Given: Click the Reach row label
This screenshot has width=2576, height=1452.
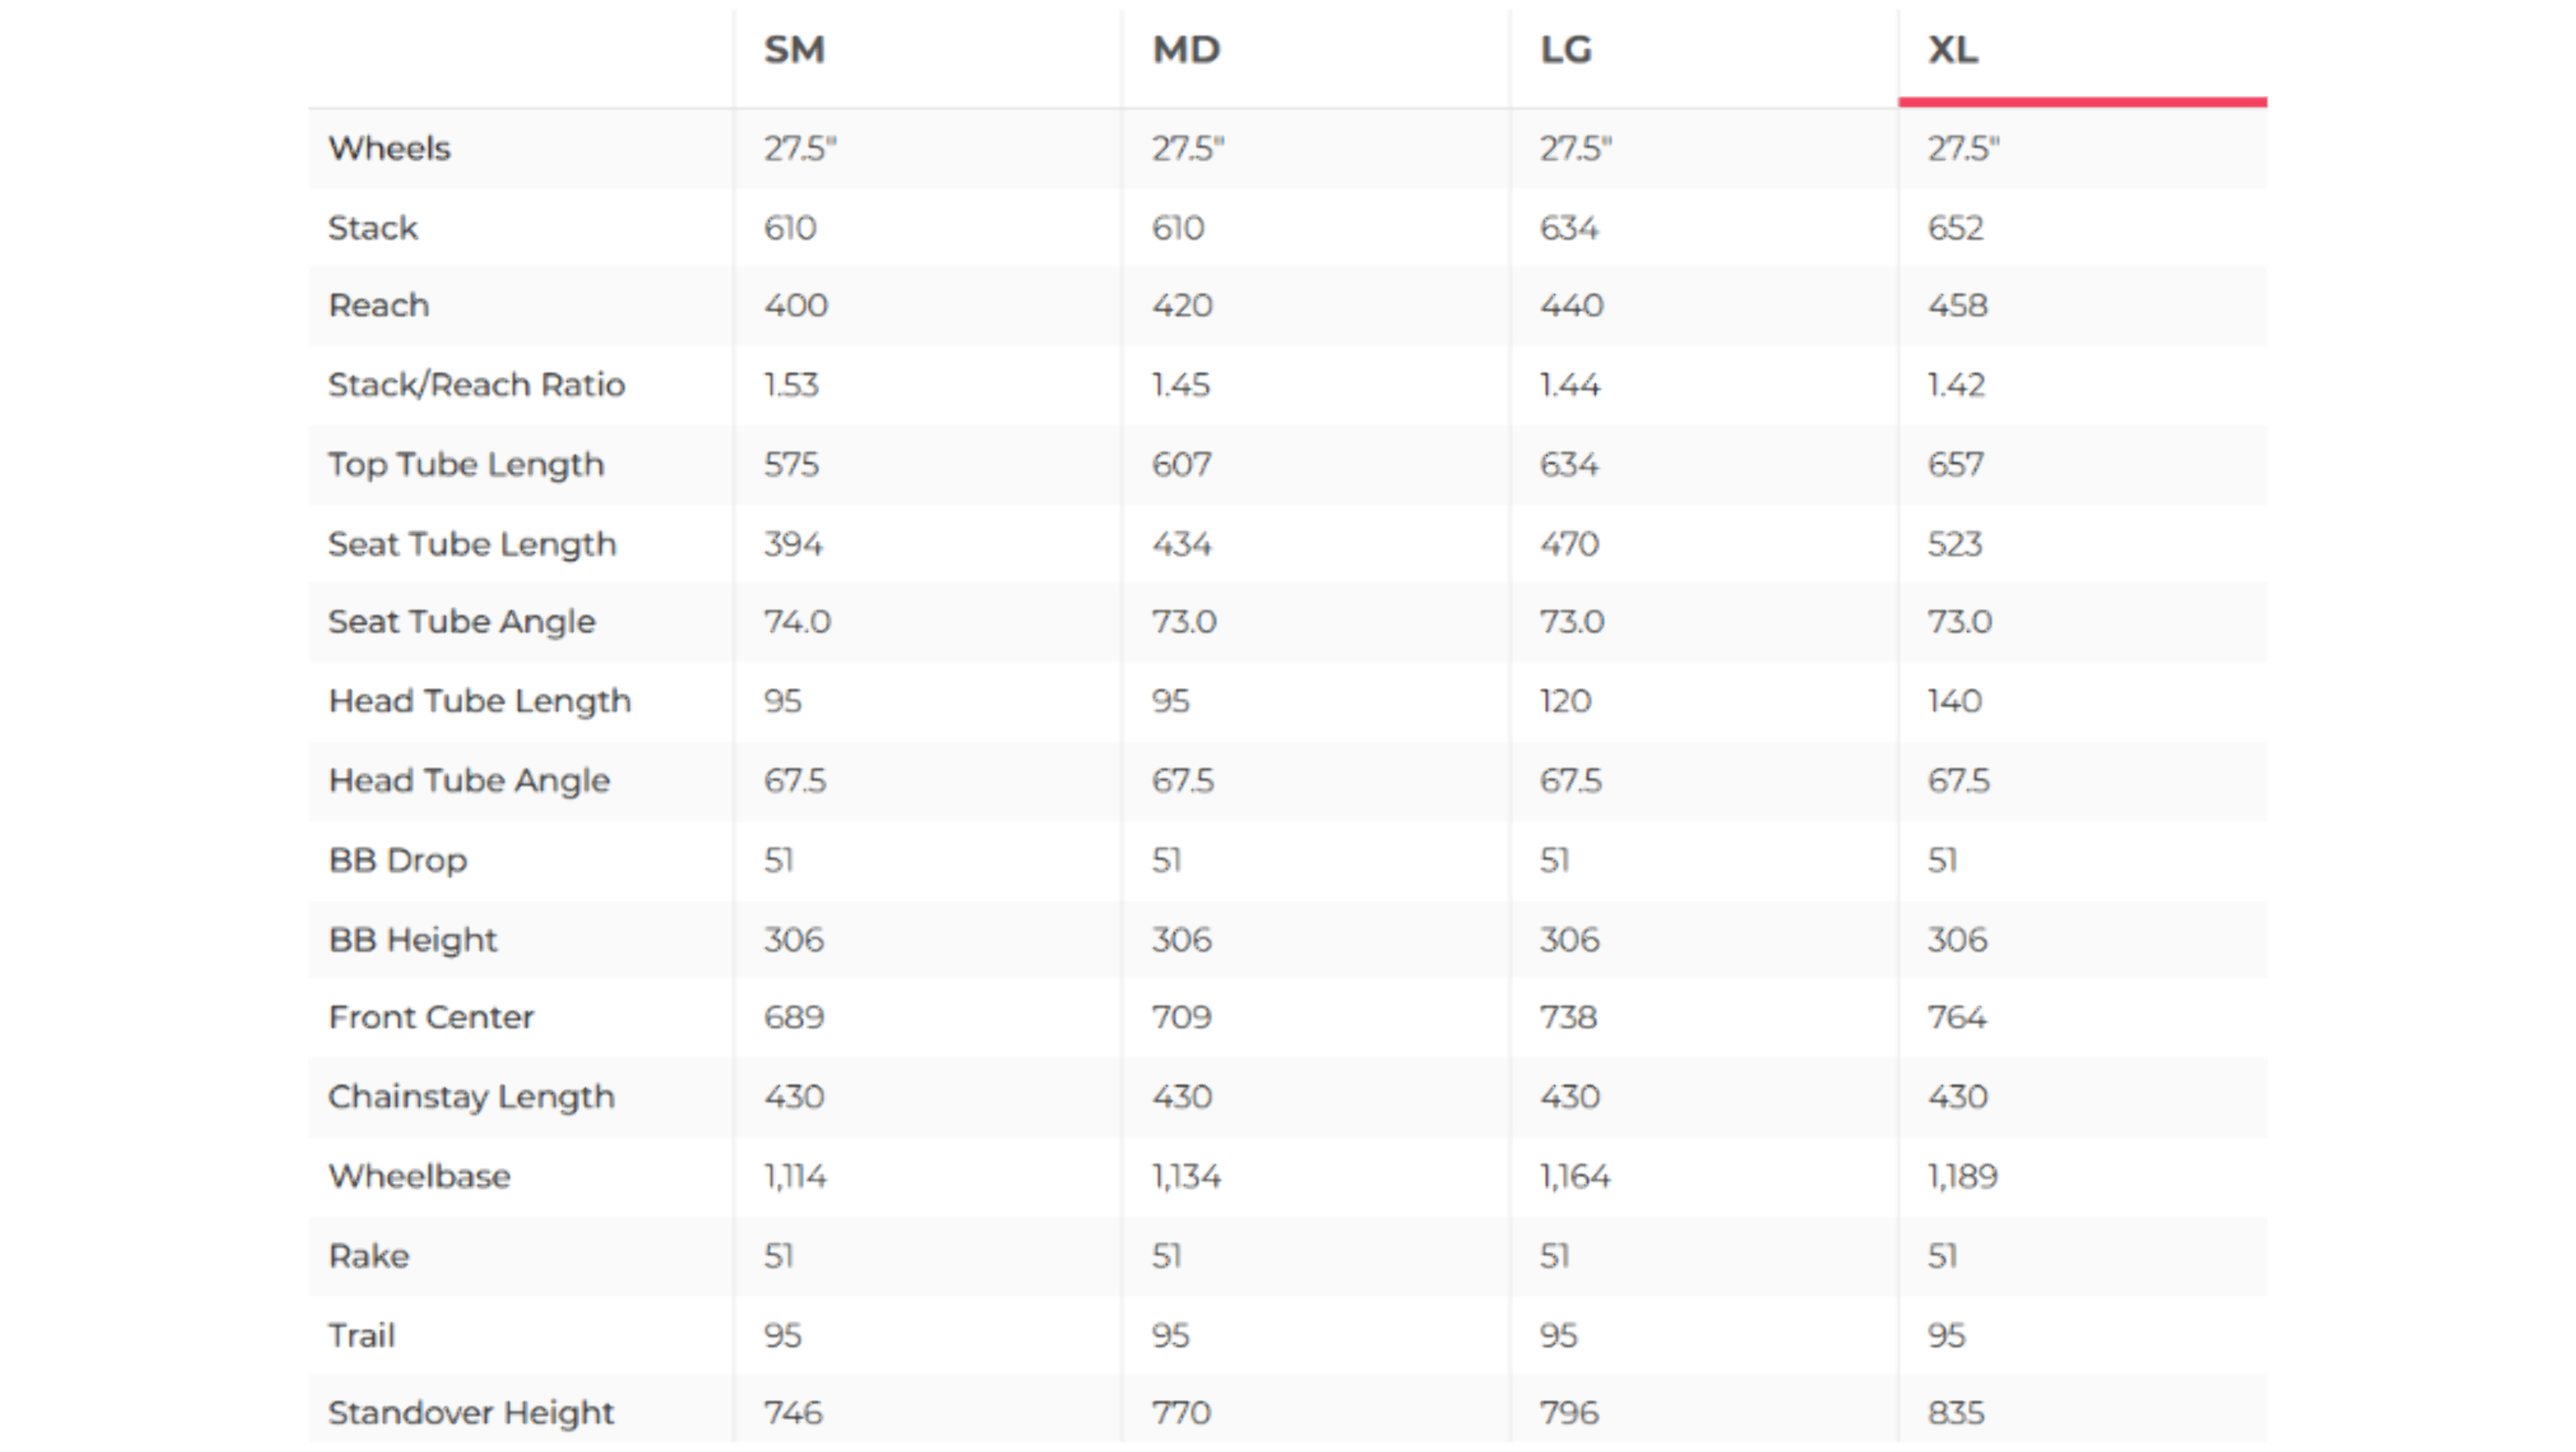Looking at the screenshot, I should (x=379, y=305).
